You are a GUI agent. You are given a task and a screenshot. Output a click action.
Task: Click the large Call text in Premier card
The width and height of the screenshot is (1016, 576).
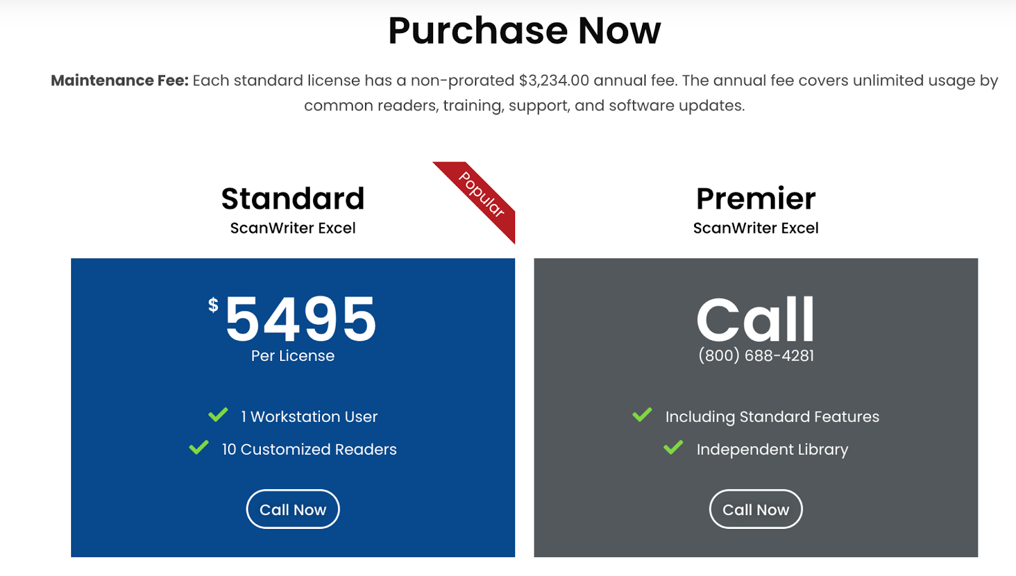pos(756,319)
